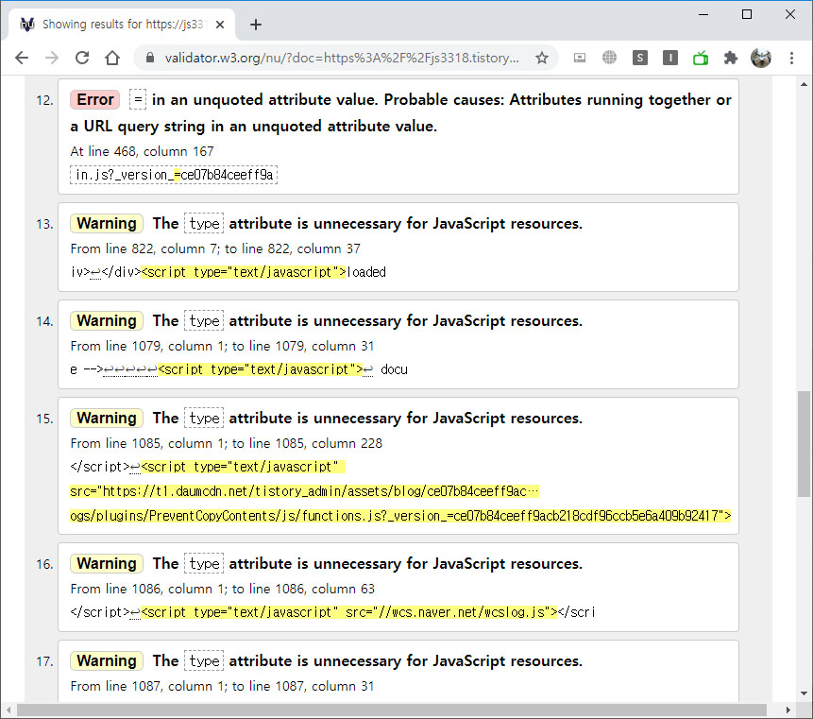Click the Warning label in item 13
Viewport: 813px width, 719px height.
(107, 224)
